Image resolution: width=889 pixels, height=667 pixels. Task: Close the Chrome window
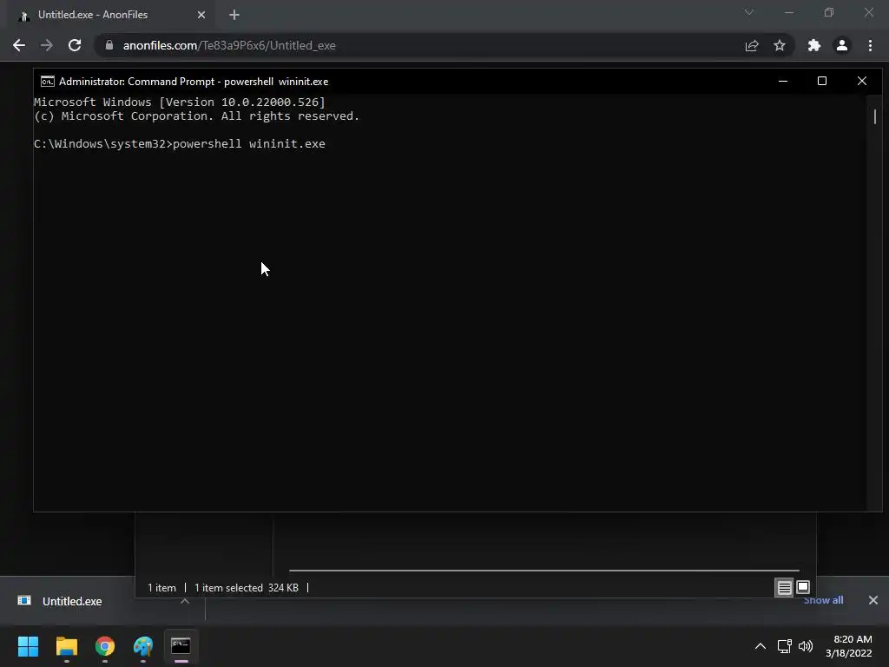tap(868, 12)
